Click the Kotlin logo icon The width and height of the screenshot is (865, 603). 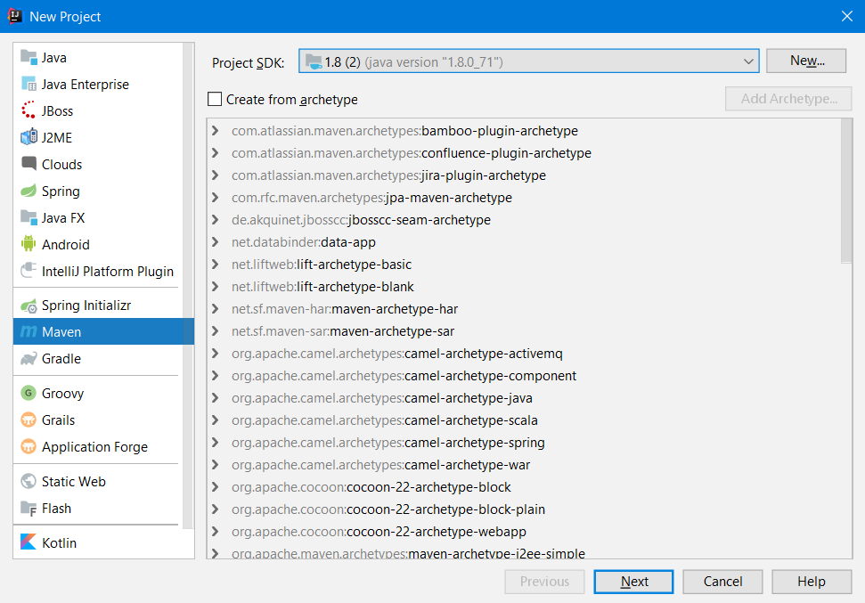28,542
